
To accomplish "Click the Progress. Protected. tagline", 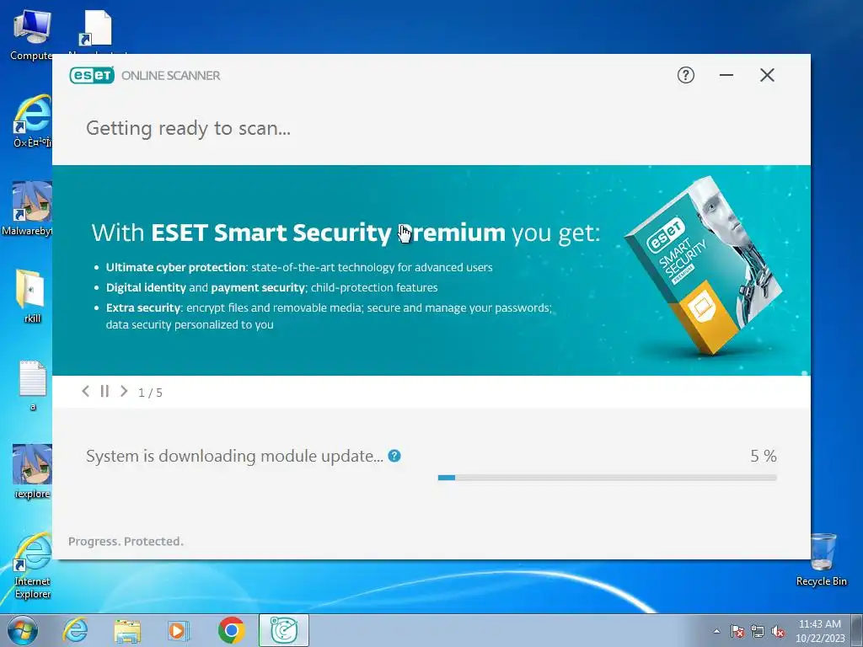I will tap(126, 542).
